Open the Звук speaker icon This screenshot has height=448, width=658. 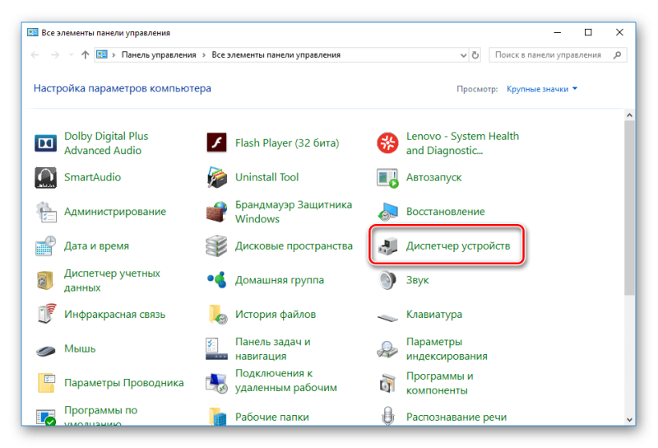pos(387,280)
